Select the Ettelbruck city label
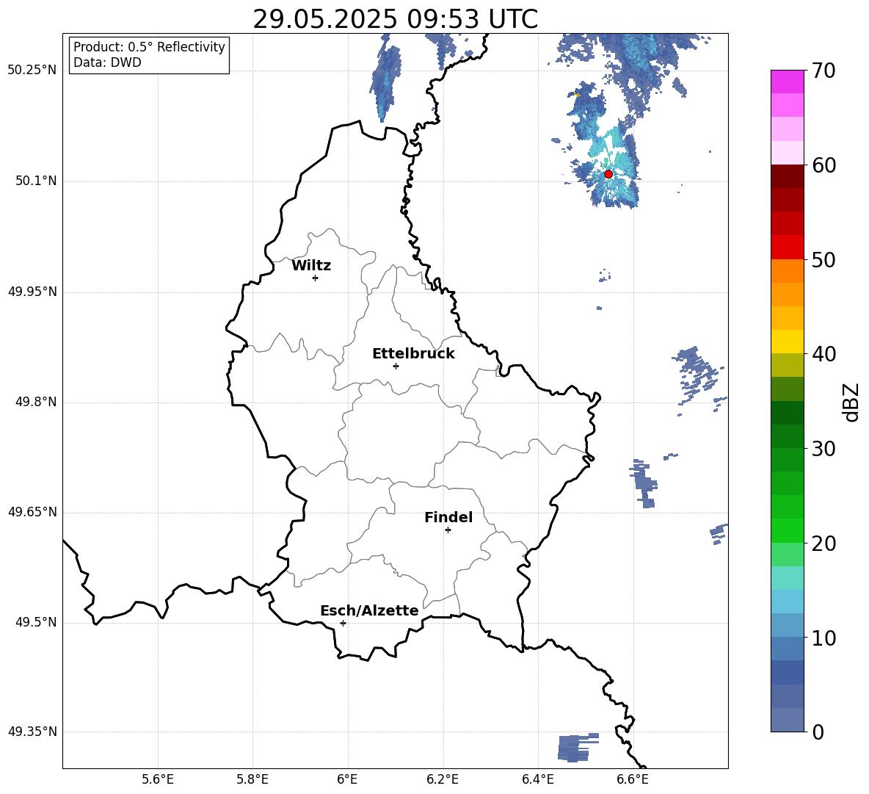869x794 pixels. [413, 354]
